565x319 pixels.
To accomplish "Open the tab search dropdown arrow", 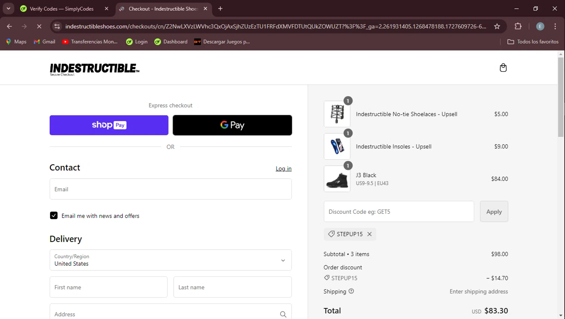I will pyautogui.click(x=8, y=8).
